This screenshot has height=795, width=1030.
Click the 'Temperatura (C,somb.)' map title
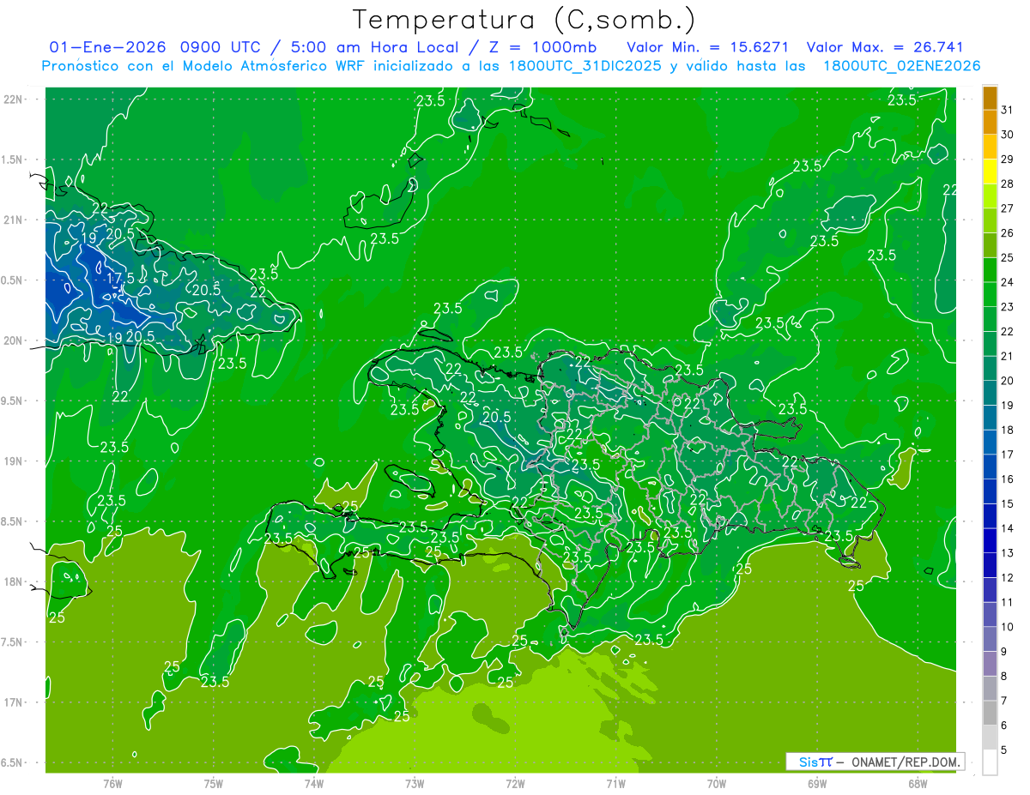pyautogui.click(x=524, y=20)
